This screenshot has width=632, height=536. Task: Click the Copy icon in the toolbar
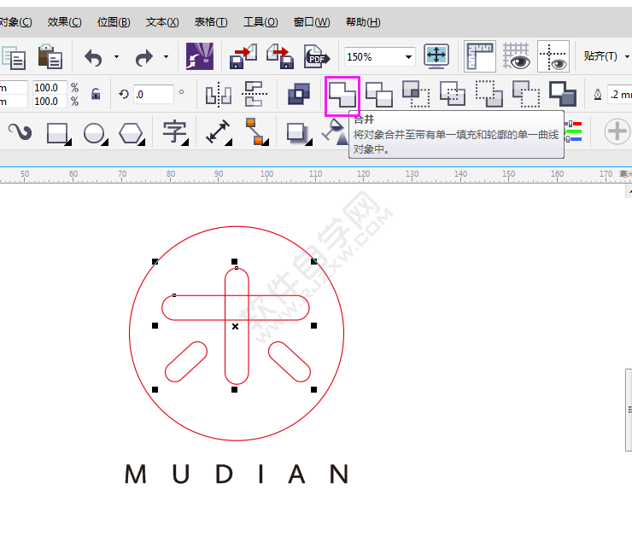click(x=14, y=57)
